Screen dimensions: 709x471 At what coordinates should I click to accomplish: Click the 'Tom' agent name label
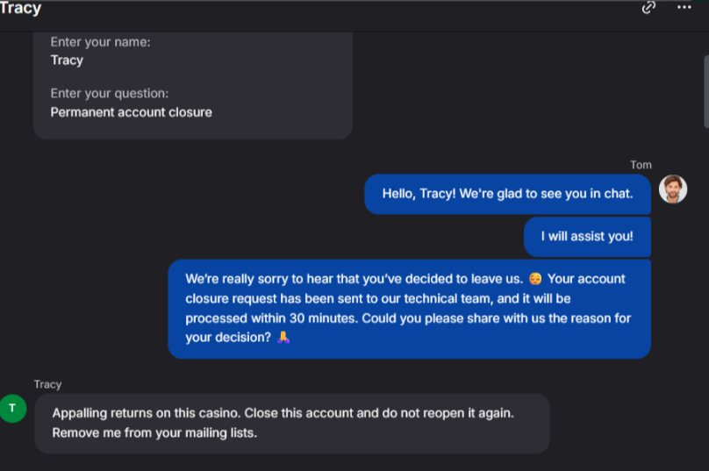click(x=641, y=165)
